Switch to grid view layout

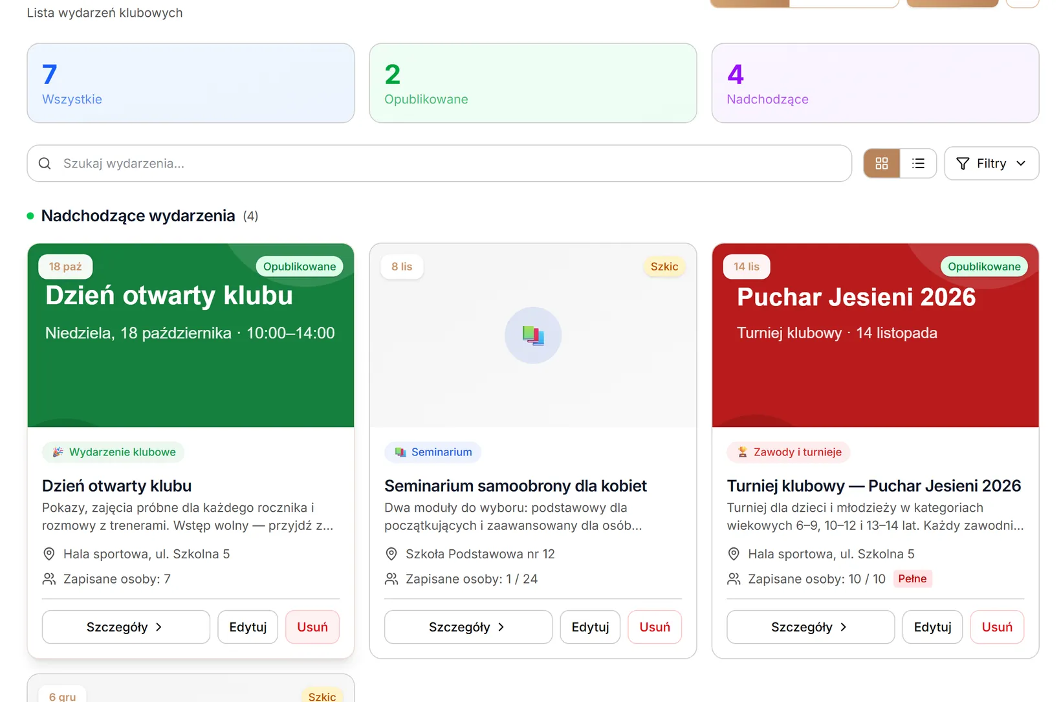(x=881, y=164)
